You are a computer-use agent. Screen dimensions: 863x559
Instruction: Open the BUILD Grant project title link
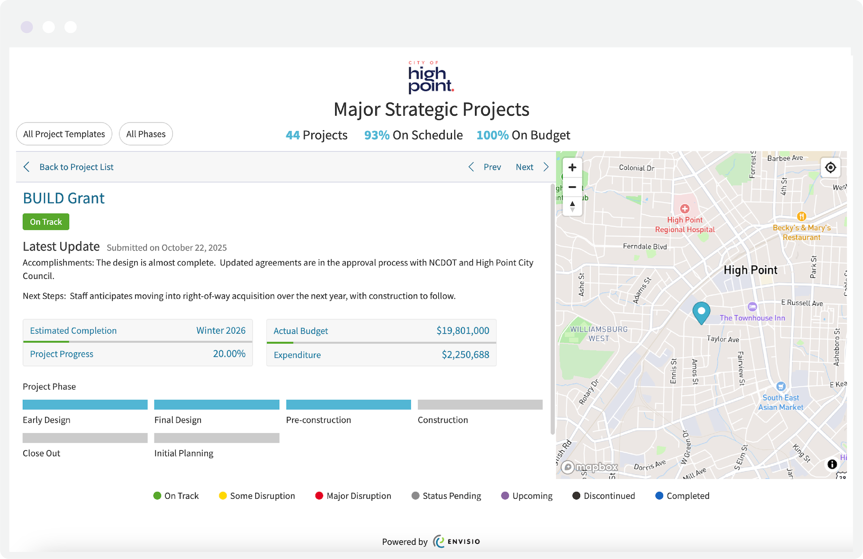pos(63,198)
